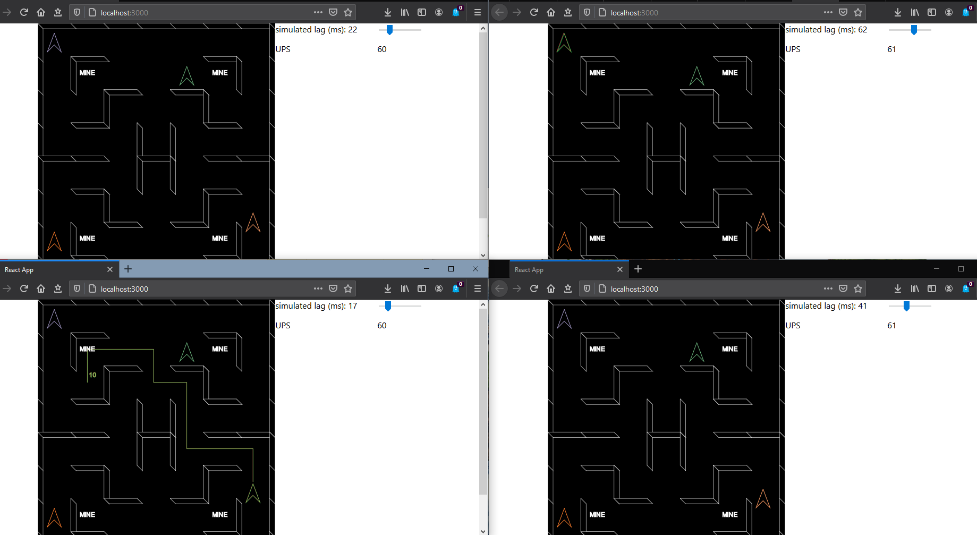Click the UPS value showing 60
The image size is (977, 535).
[381, 49]
